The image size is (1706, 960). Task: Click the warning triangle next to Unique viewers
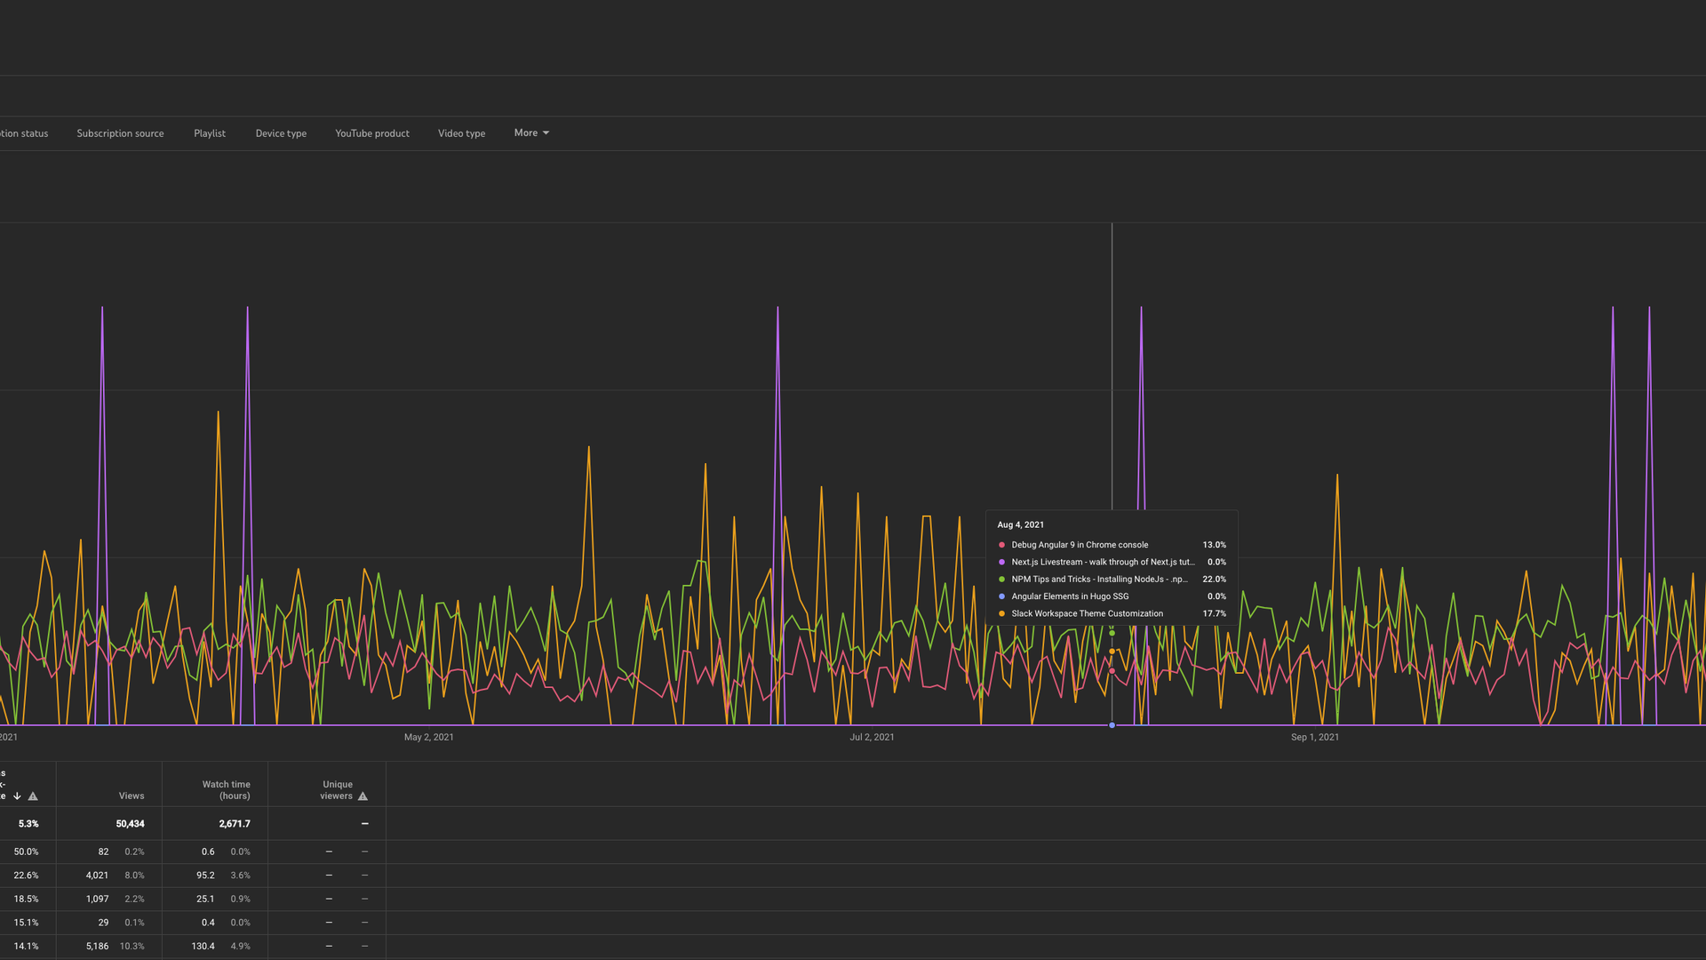pyautogui.click(x=363, y=796)
